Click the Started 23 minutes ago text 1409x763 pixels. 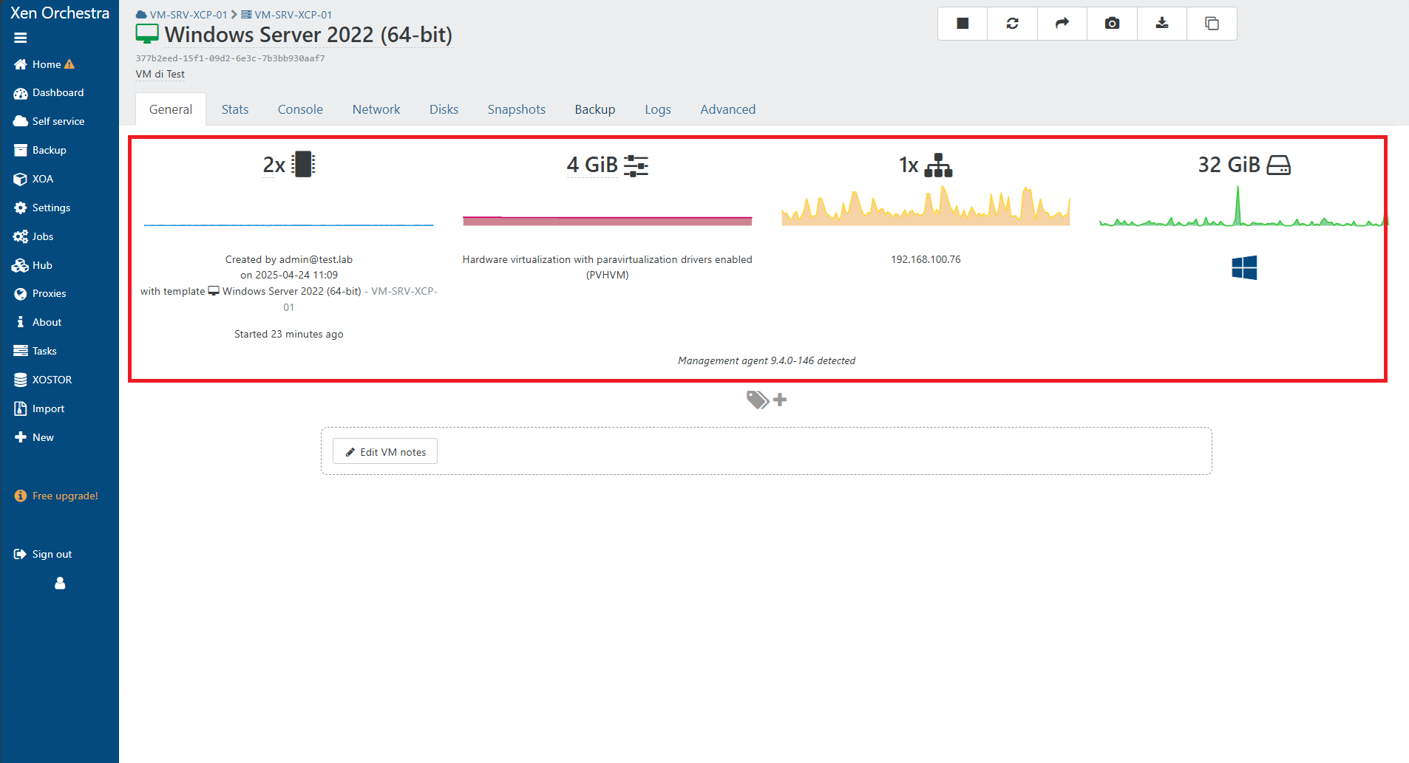[289, 334]
